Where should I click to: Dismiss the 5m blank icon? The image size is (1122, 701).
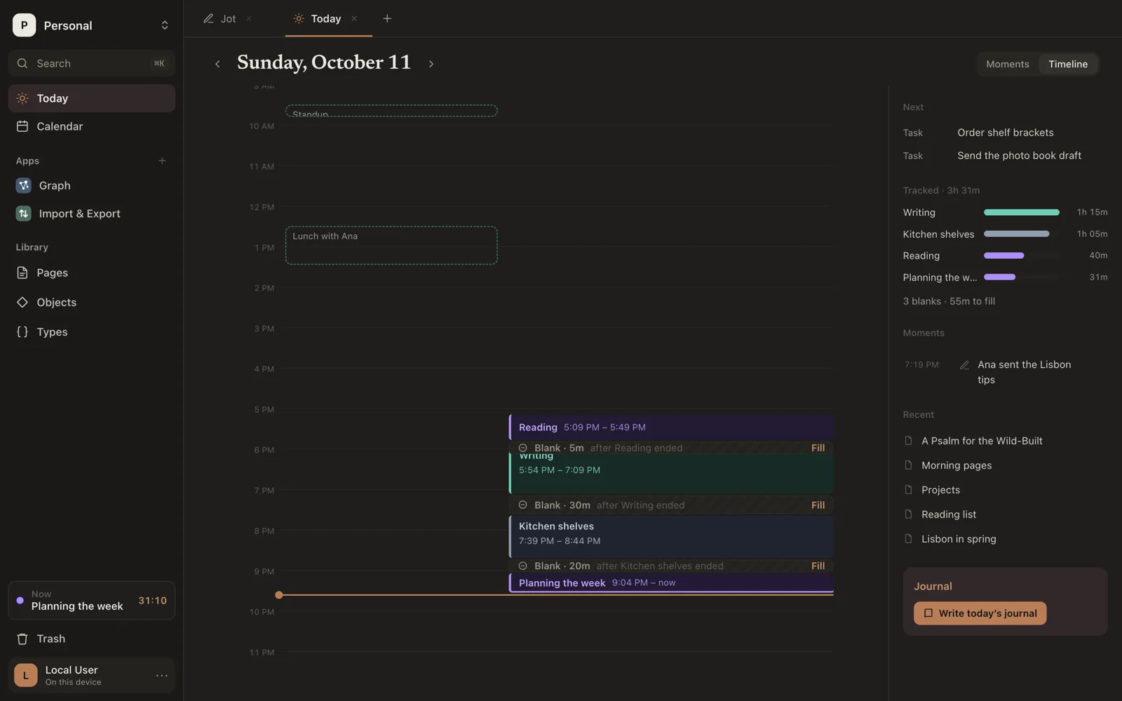click(x=522, y=448)
